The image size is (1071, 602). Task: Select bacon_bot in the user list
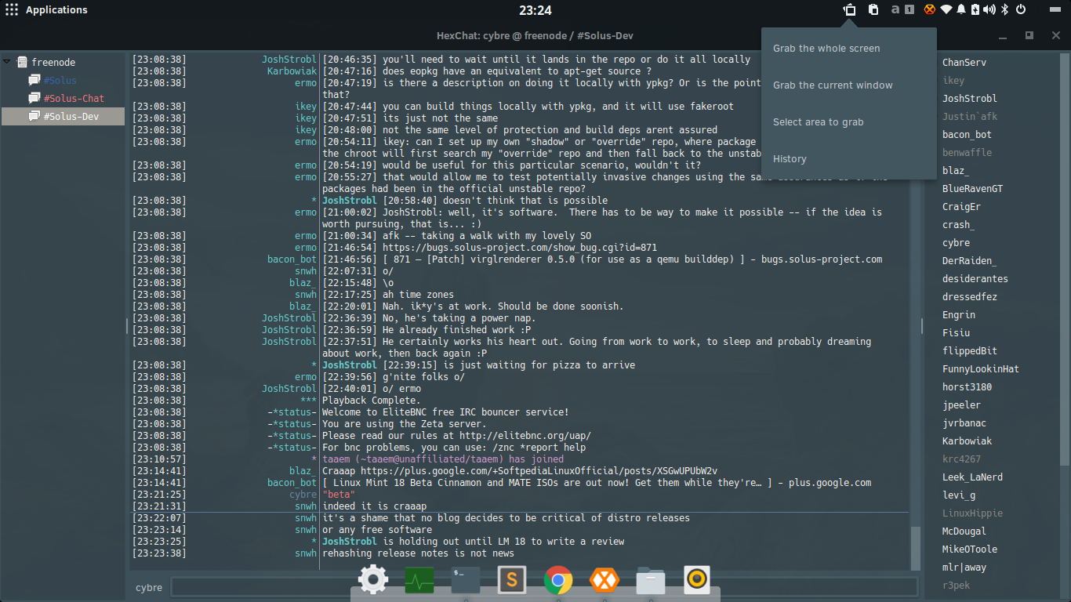tap(967, 134)
